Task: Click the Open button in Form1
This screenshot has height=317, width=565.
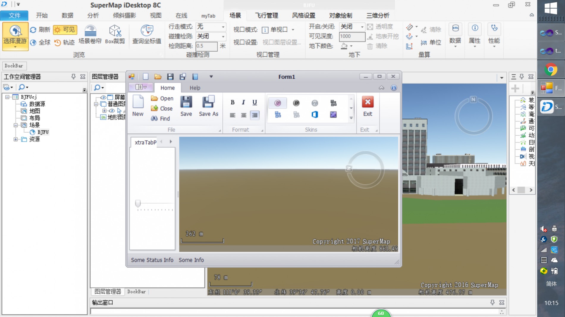Action: coord(162,99)
